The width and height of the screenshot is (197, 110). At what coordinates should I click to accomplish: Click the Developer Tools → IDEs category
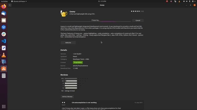pos(81,59)
